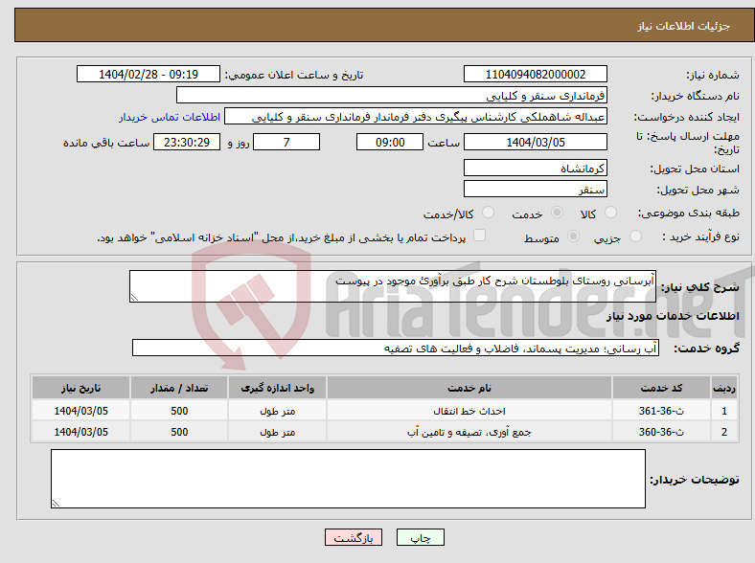Click the row number 2 cell
The width and height of the screenshot is (755, 563).
pos(724,432)
